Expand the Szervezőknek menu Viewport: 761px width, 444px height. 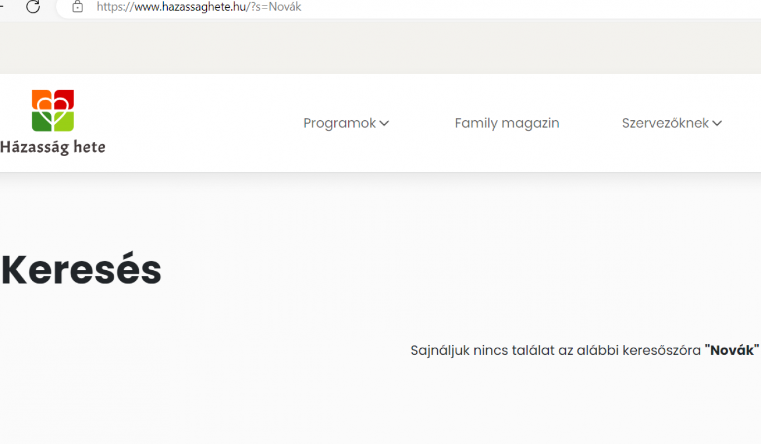(x=672, y=123)
